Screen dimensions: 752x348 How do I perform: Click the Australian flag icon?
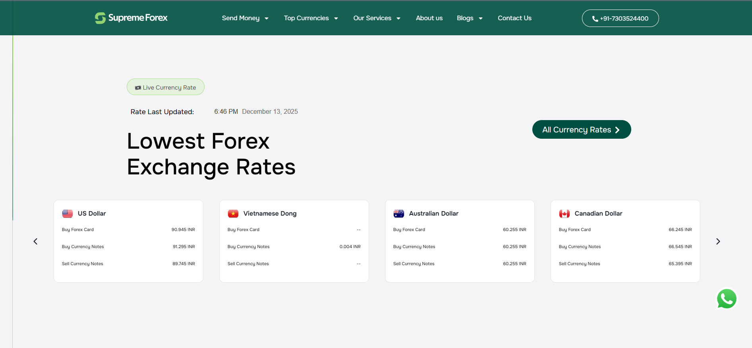coord(399,214)
